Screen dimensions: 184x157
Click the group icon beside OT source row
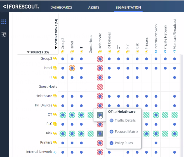55,114
